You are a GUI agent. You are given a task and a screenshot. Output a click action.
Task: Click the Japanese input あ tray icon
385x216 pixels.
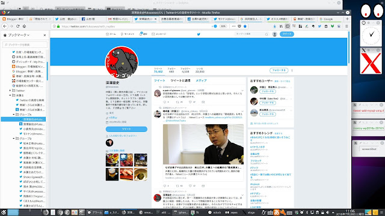click(276, 212)
